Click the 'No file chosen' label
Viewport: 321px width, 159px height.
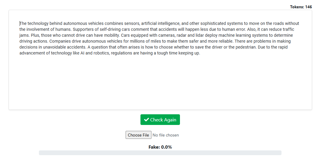point(166,135)
